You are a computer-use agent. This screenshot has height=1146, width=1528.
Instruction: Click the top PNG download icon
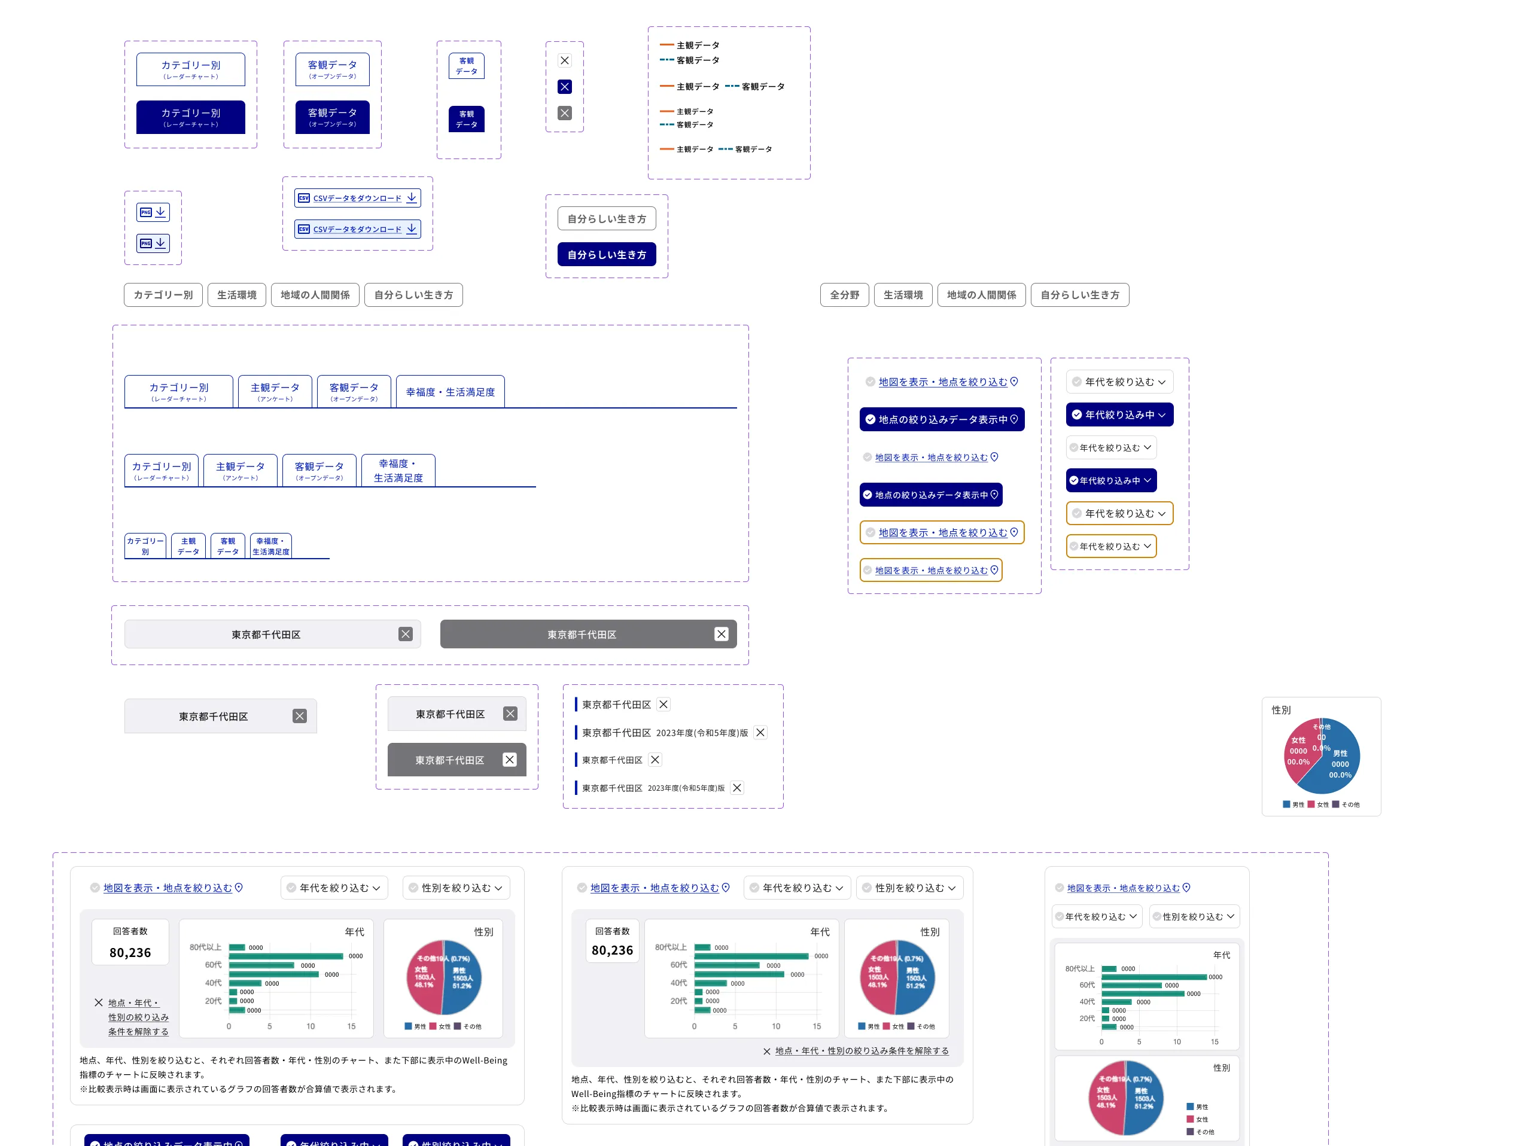click(x=153, y=212)
